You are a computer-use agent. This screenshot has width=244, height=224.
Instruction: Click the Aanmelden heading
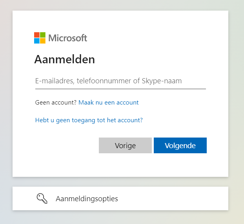(64, 59)
